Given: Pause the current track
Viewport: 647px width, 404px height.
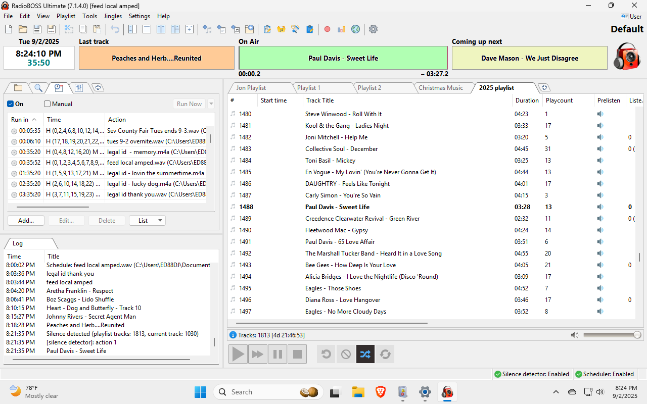Looking at the screenshot, I should [x=278, y=355].
